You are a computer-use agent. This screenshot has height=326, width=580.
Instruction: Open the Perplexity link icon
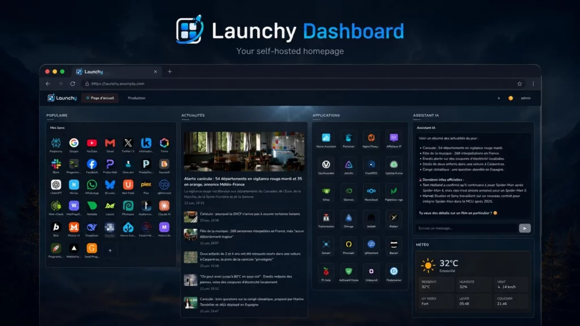[56, 143]
